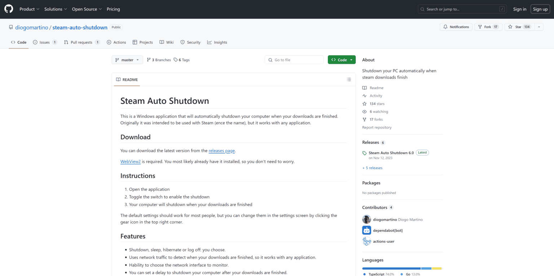Expand the master branch dropdown

(x=127, y=60)
